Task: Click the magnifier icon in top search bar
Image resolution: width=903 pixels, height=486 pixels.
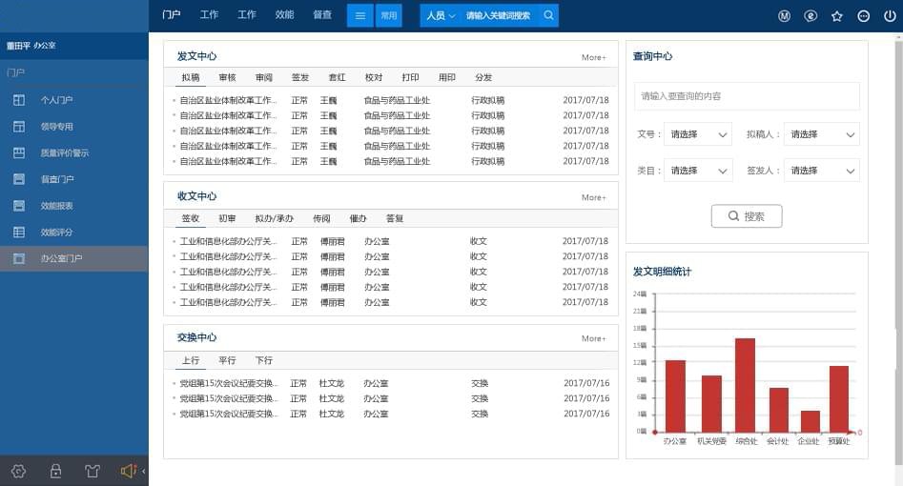Action: 548,15
